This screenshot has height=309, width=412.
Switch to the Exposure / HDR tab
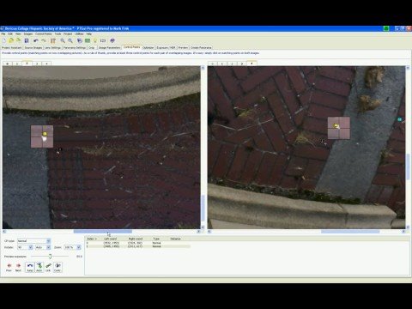tap(166, 47)
